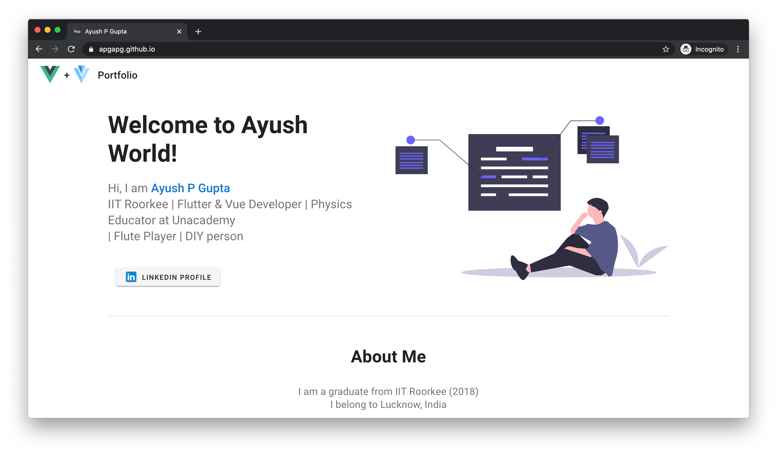
Task: Close the Ayush P Gupta tab
Action: (x=179, y=32)
